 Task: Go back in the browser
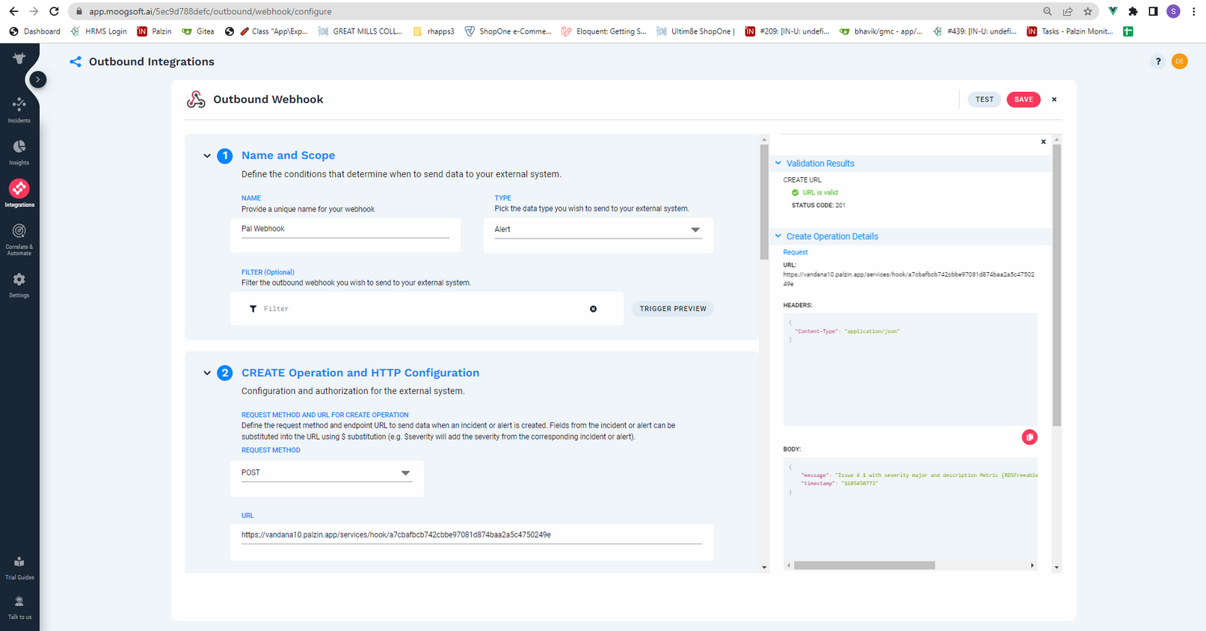[x=13, y=11]
